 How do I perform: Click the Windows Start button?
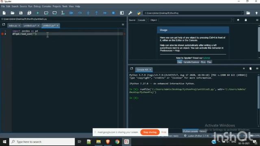(x=4, y=142)
